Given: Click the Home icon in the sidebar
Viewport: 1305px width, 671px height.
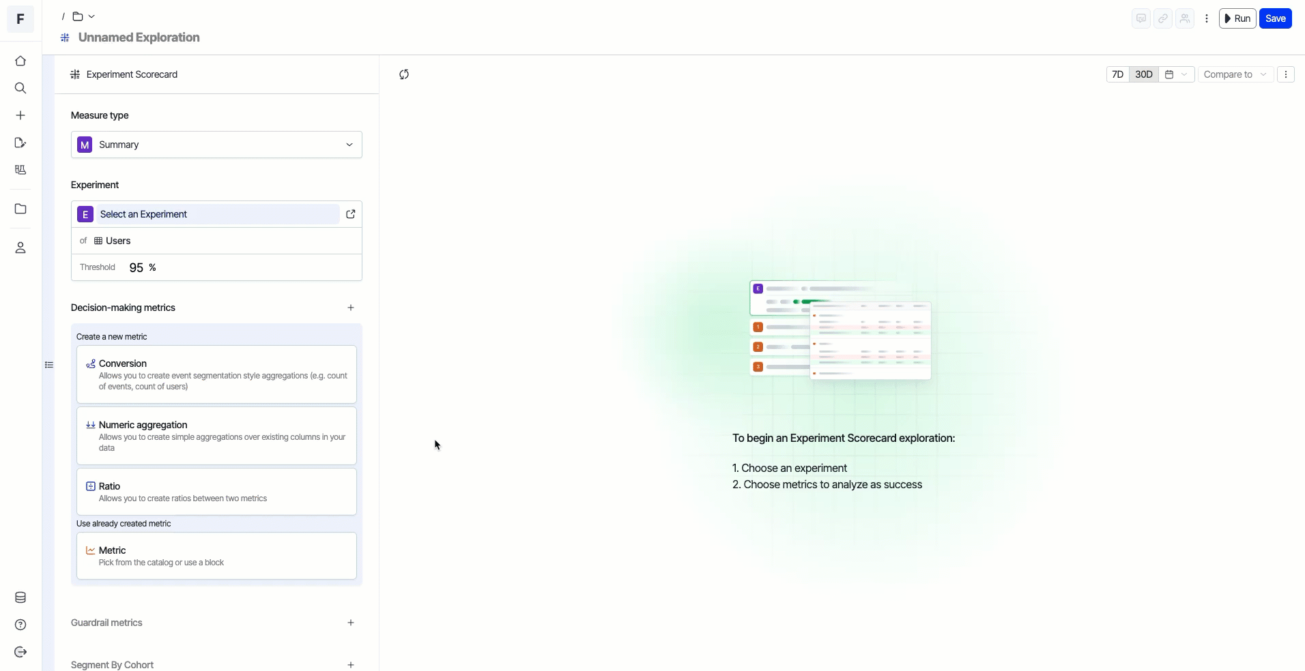Looking at the screenshot, I should 20,61.
